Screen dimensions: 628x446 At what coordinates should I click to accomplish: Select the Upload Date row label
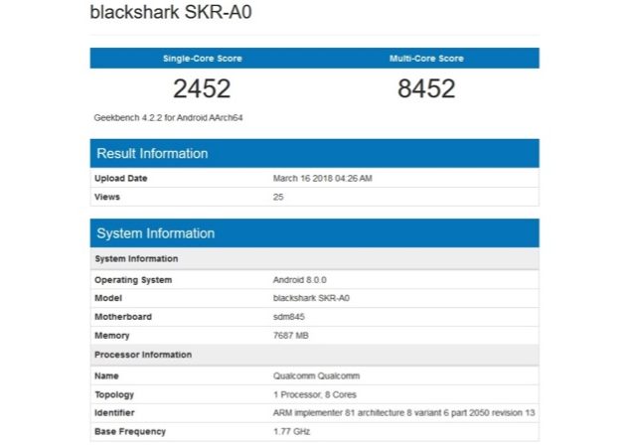pos(121,178)
